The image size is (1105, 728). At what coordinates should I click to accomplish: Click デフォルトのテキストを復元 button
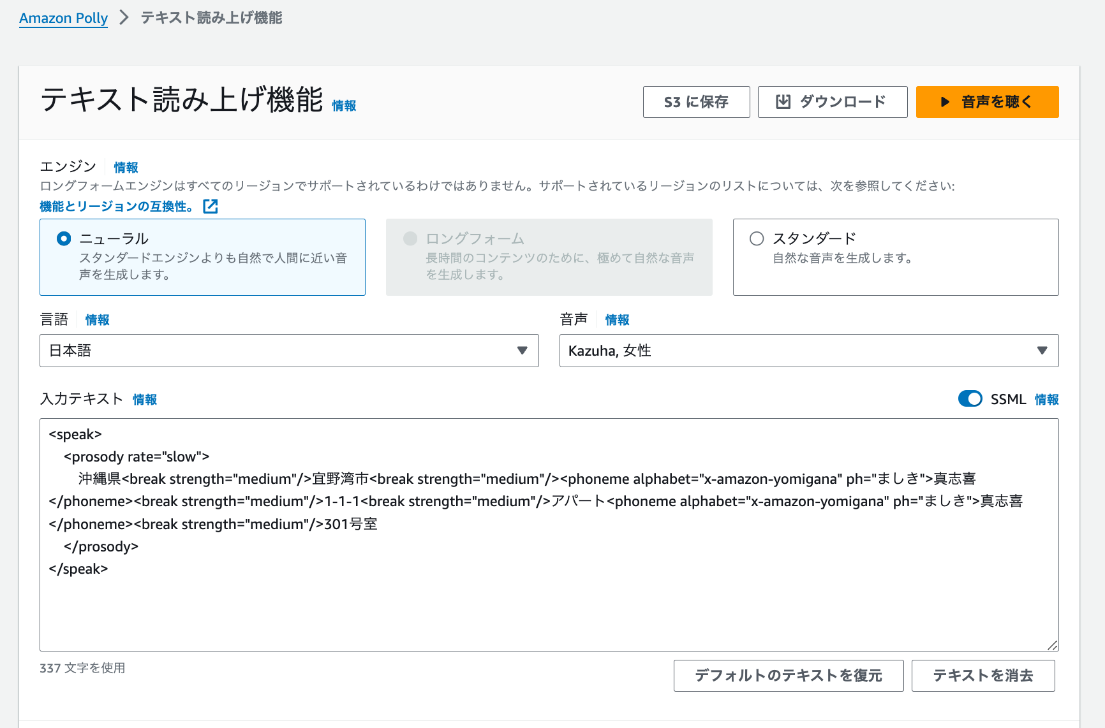pyautogui.click(x=789, y=676)
